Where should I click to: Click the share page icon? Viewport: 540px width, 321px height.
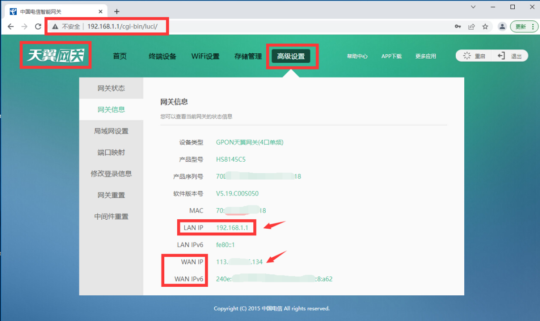471,27
